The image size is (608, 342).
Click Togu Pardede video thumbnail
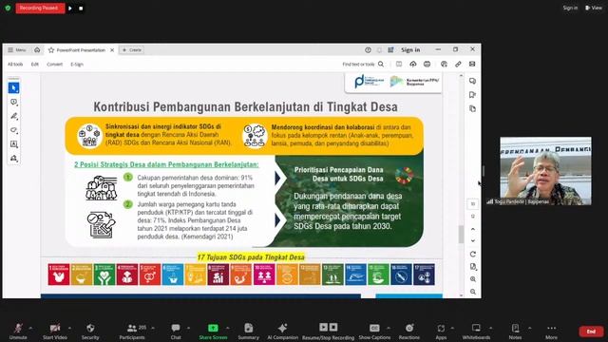[545, 171]
